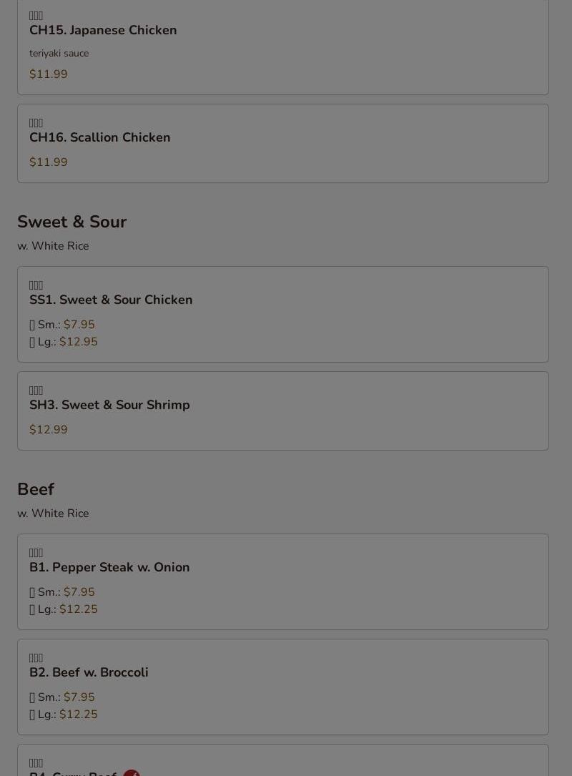The image size is (572, 776).
Task: Click the spicy chili icon beside Curry Beef
Action: tap(131, 773)
